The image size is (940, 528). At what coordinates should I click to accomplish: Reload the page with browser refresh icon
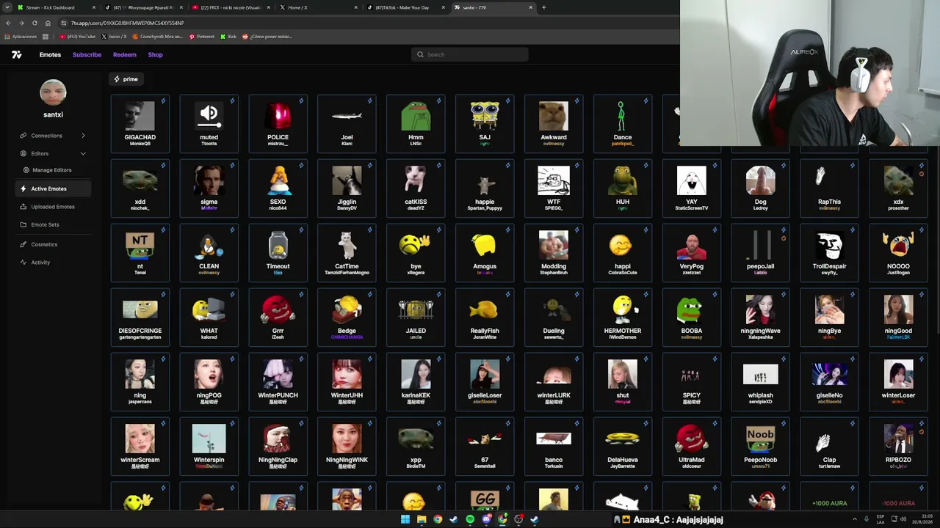point(35,23)
